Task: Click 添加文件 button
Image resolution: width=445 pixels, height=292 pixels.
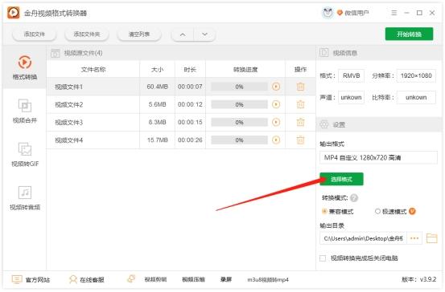Action: click(35, 34)
